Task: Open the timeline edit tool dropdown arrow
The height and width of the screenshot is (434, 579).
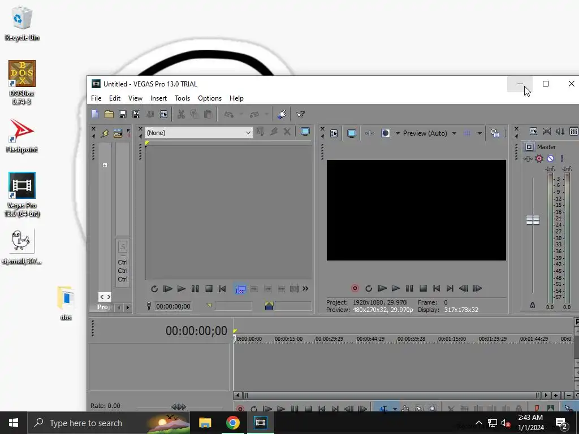Action: pyautogui.click(x=395, y=409)
